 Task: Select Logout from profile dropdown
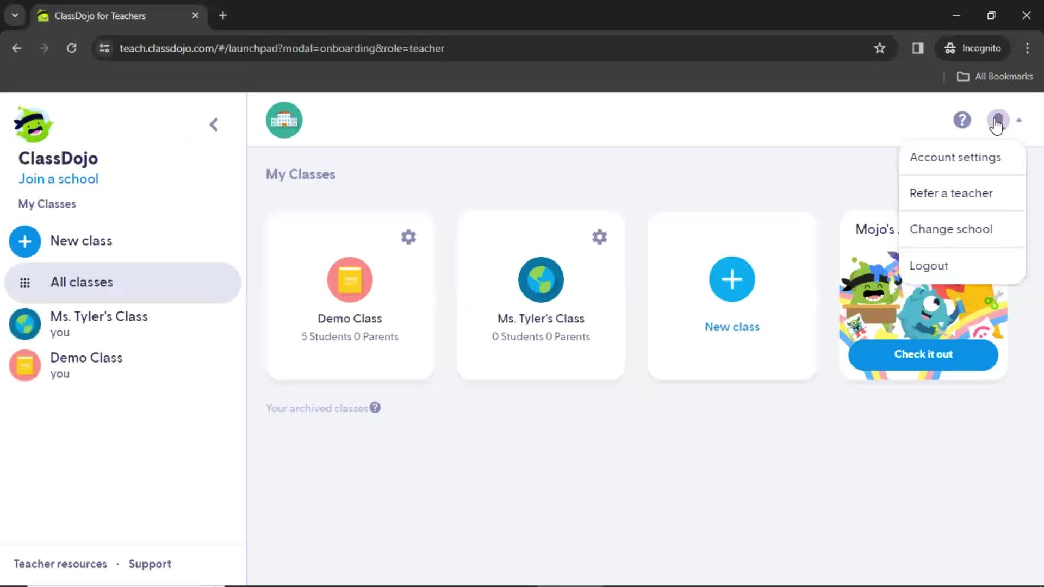[x=929, y=266]
